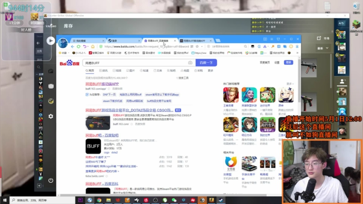The width and height of the screenshot is (363, 204).
Task: Click the Windows taskbar search box
Action: coord(42,200)
